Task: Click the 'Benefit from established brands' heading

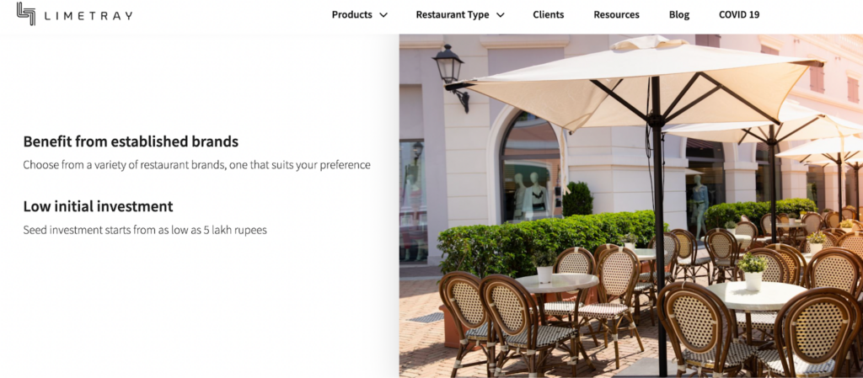Action: 131,141
